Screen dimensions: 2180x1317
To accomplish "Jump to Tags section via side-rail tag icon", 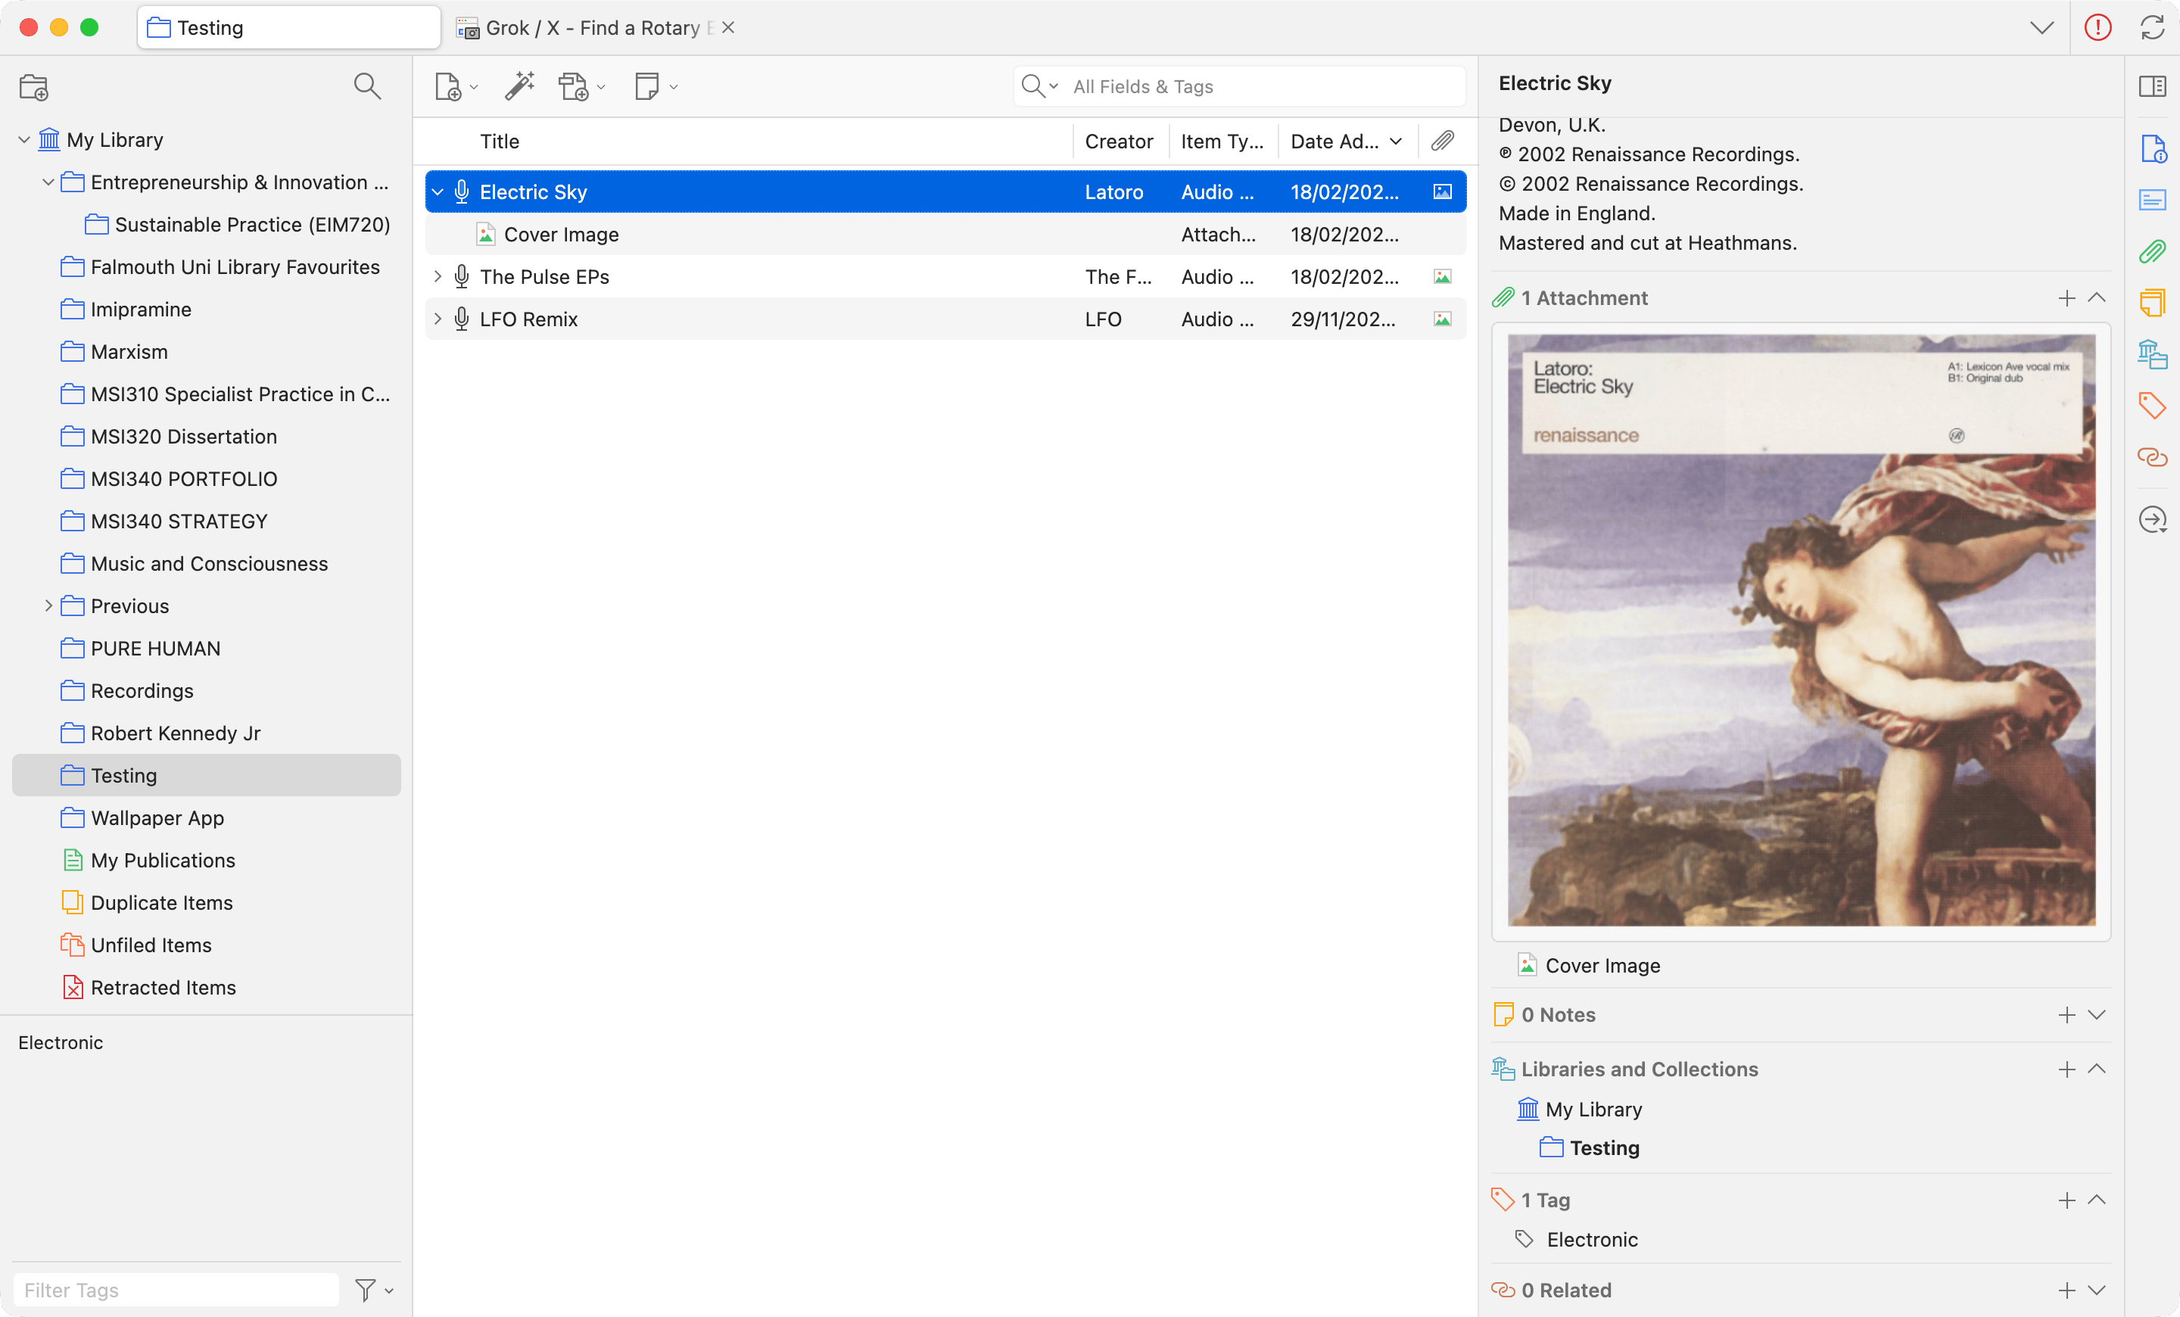I will 2152,406.
